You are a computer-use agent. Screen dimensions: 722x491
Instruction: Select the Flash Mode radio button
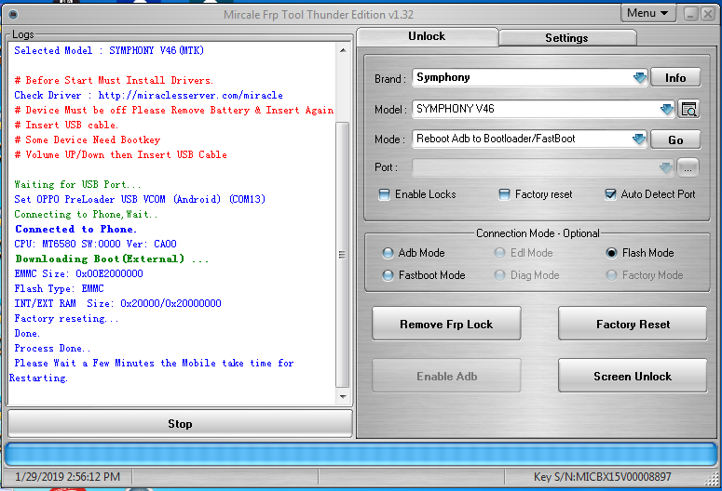[x=611, y=253]
